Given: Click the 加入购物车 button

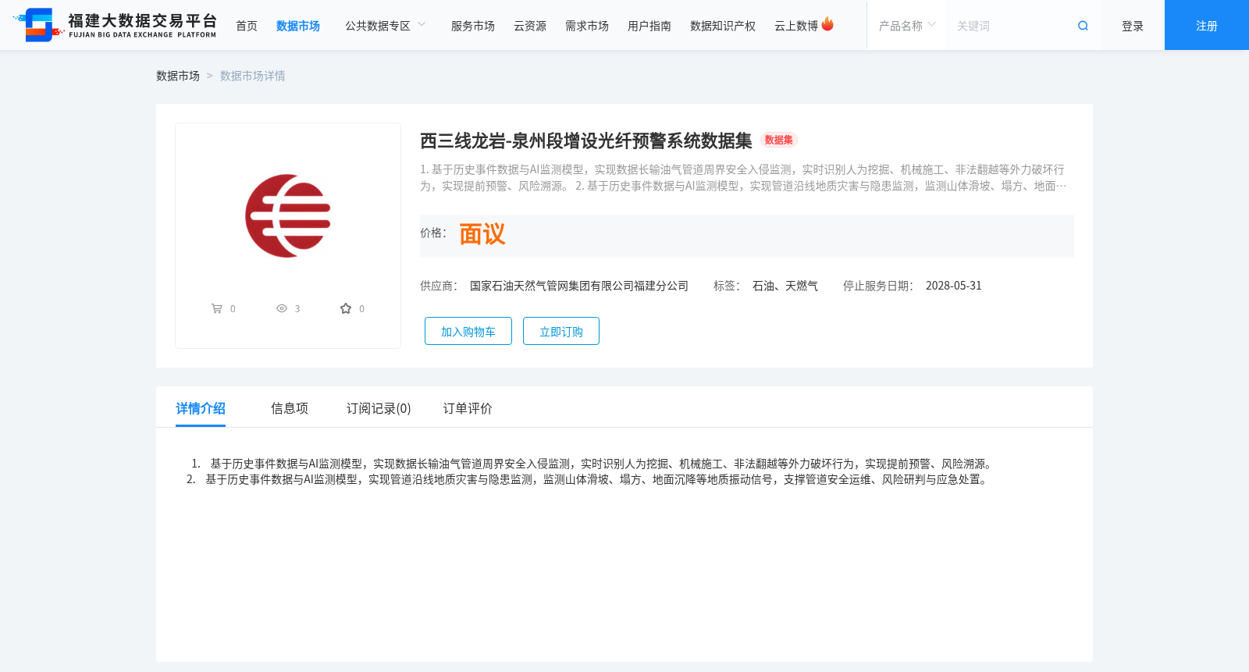Looking at the screenshot, I should click(x=468, y=331).
